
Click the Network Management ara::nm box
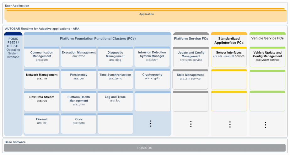42,79
